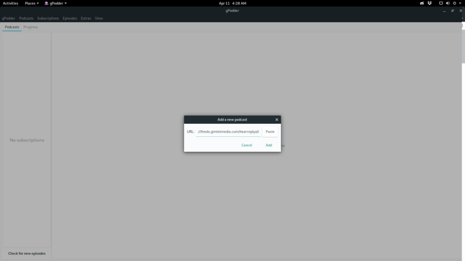This screenshot has width=465, height=261.
Task: Click the volume speaker icon
Action: click(448, 3)
